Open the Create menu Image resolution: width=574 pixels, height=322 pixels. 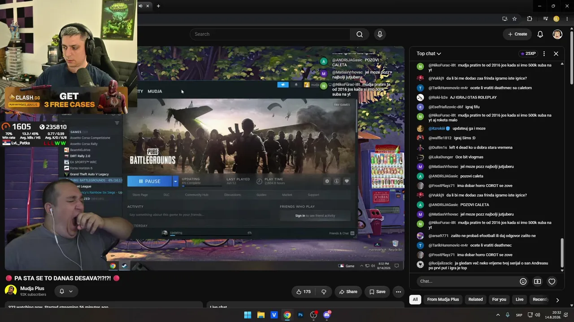tap(517, 34)
